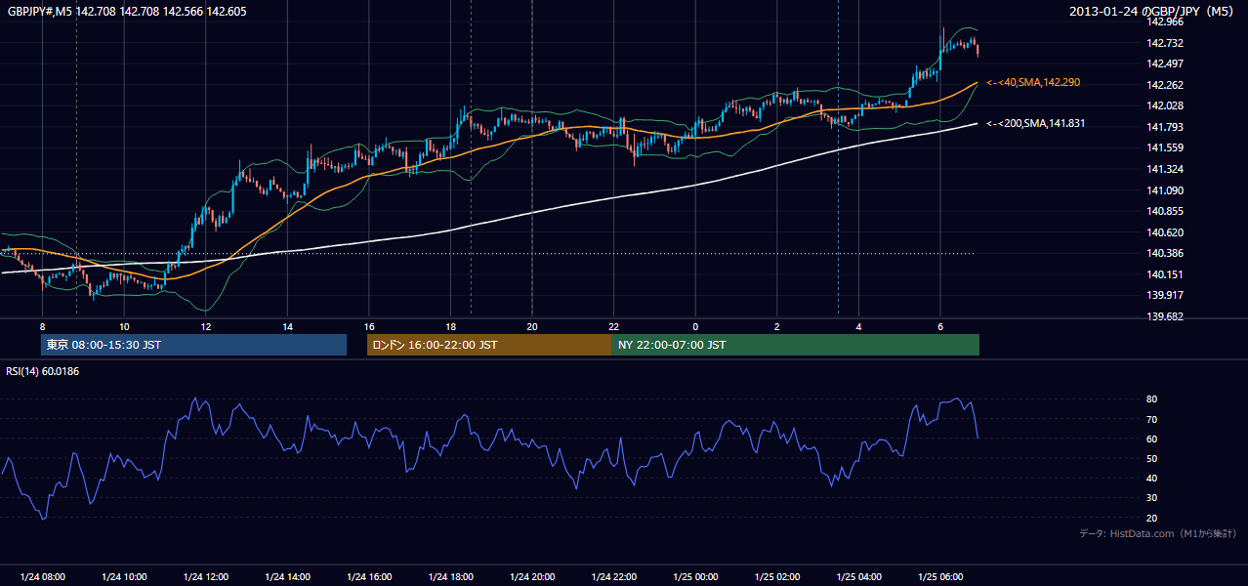Click the 2013-01-24 のGBP/JPY（M5） chart title
1248x586 pixels.
[1153, 12]
